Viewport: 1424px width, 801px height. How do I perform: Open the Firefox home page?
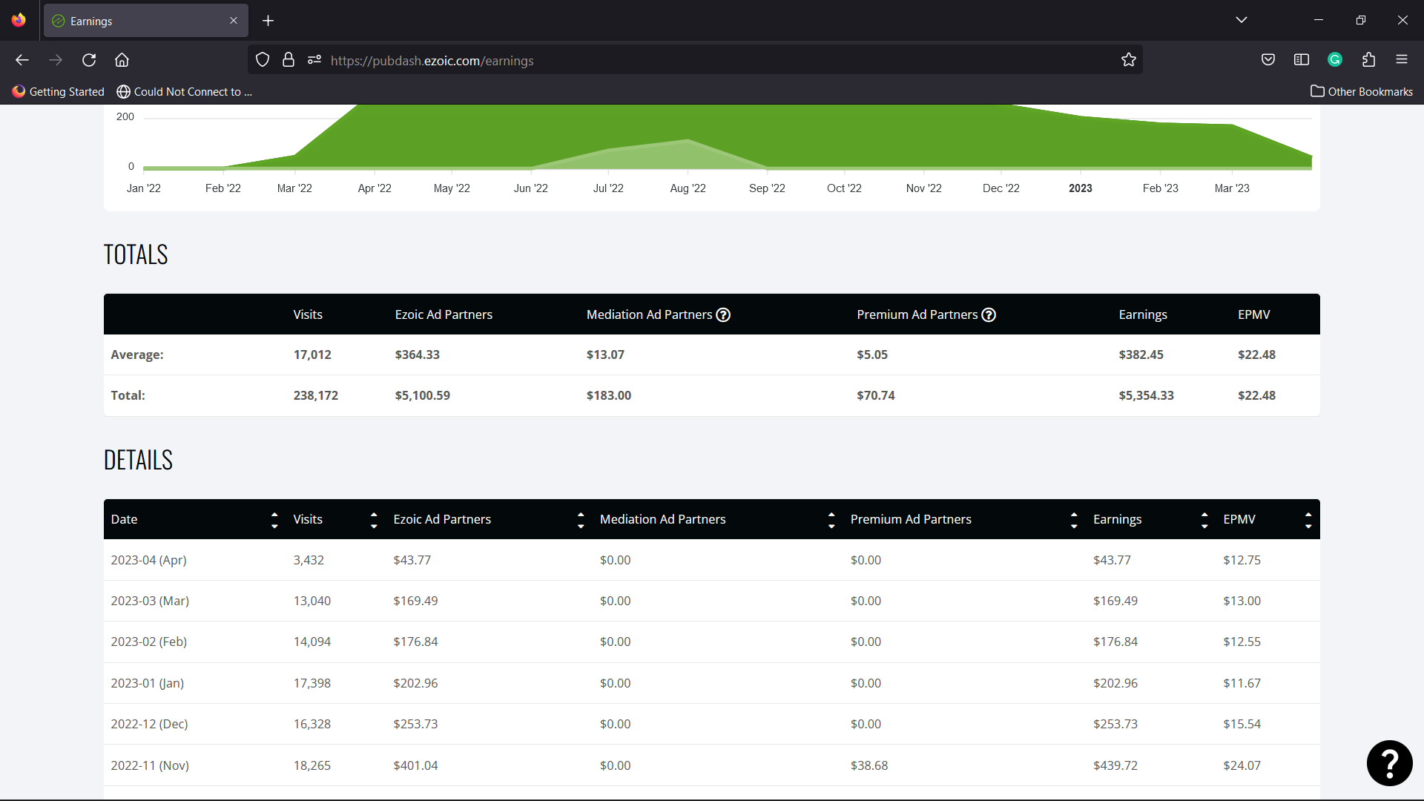pos(122,60)
